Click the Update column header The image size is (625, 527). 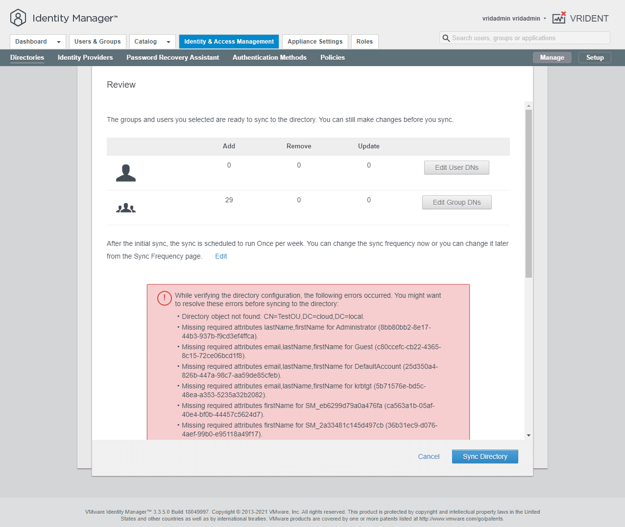coord(369,146)
